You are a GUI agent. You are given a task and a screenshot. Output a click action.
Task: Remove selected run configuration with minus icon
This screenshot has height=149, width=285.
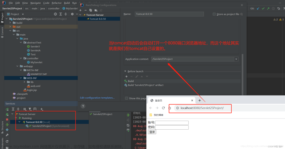pyautogui.click(x=85, y=10)
